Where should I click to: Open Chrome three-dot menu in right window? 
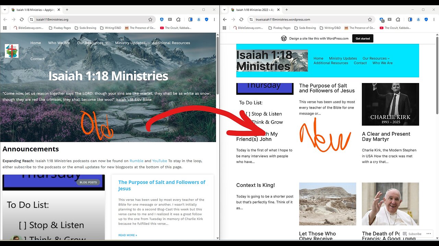tap(434, 19)
